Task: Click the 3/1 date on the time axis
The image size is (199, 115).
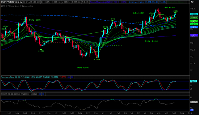Action: [x=103, y=113]
